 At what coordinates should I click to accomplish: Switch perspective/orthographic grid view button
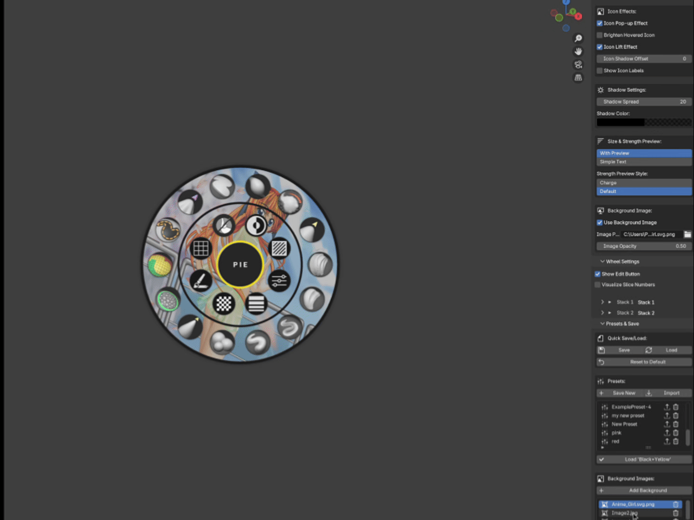[578, 78]
